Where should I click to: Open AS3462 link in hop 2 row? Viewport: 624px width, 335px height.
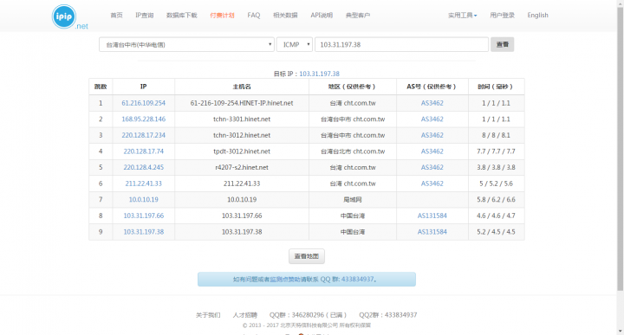[x=432, y=119]
